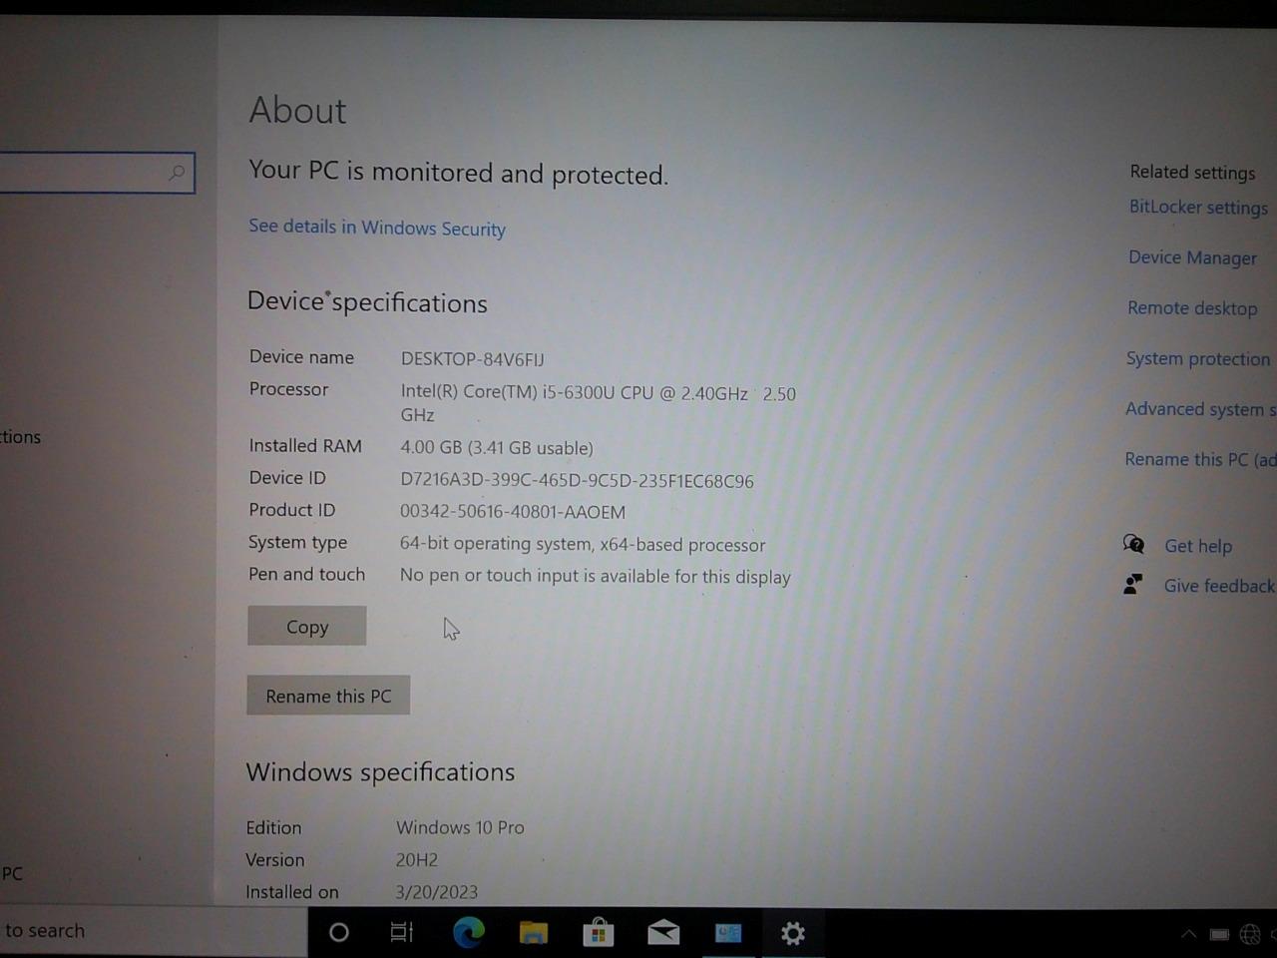Click the Settings gear icon on taskbar
Screen dimensions: 1277x958
coord(793,933)
